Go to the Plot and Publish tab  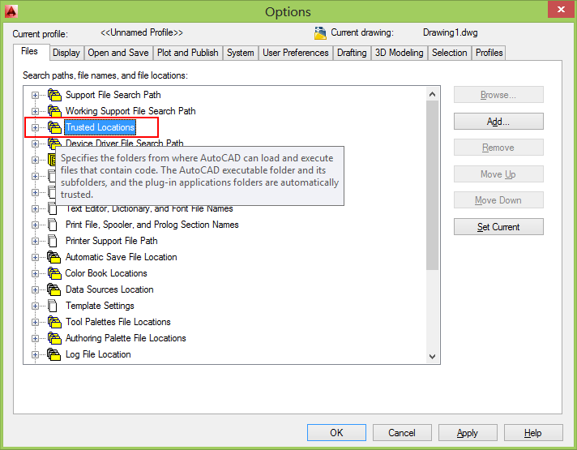[188, 53]
